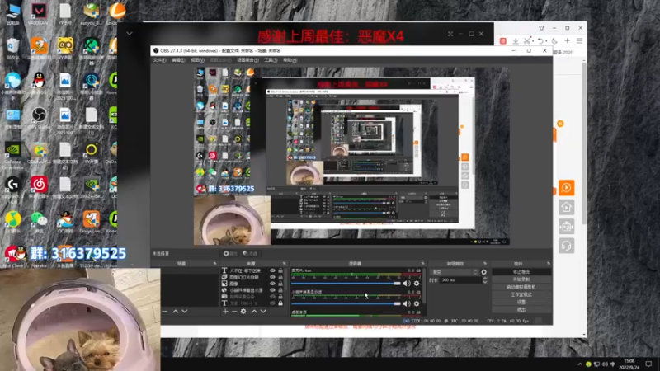
Task: Open the 工具(T) menu in OBS
Action: [x=271, y=60]
